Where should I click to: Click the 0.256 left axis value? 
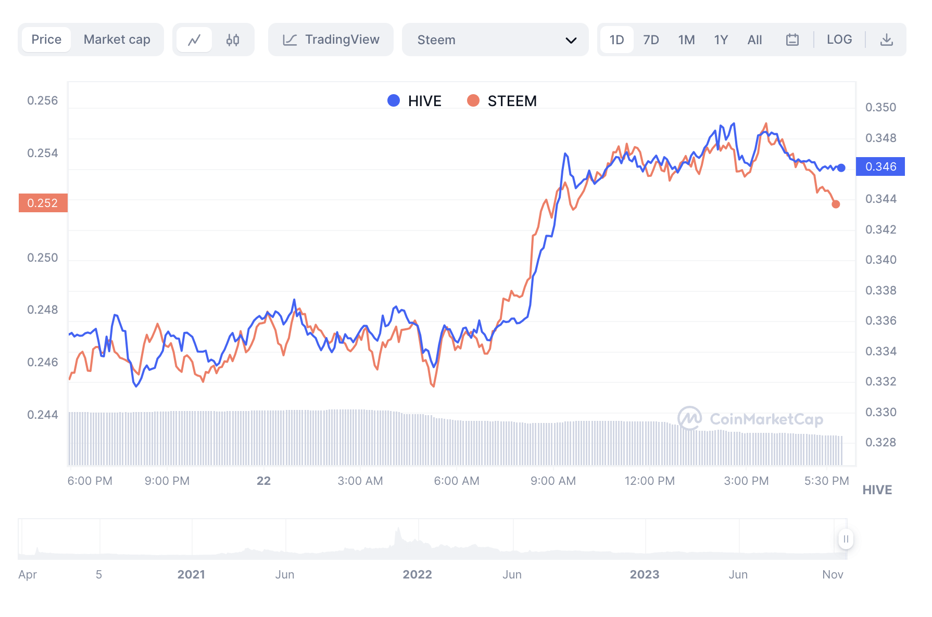click(43, 100)
